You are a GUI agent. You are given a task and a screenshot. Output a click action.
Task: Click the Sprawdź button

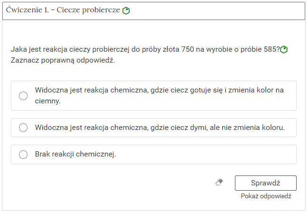pyautogui.click(x=266, y=183)
